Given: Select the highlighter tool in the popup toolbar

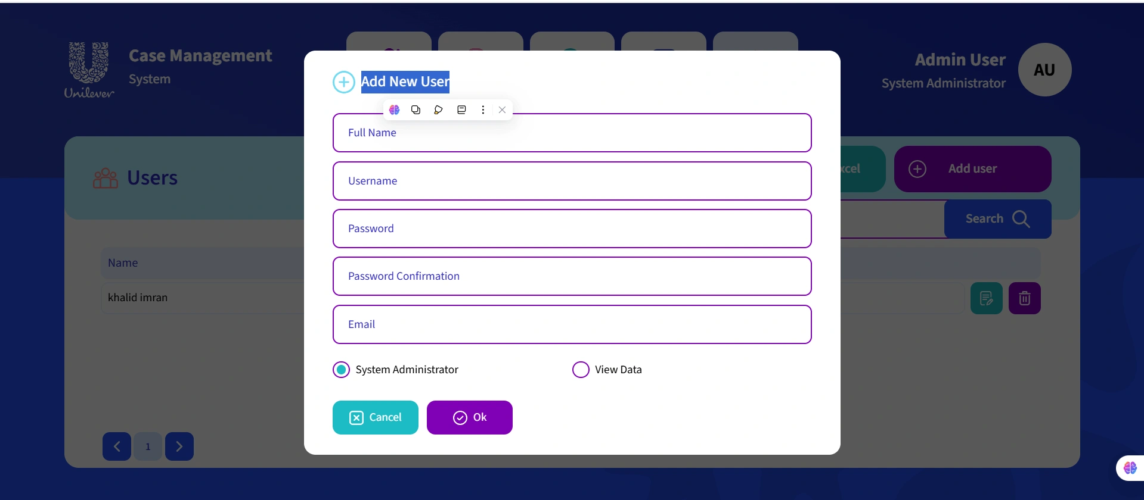Looking at the screenshot, I should [x=439, y=110].
